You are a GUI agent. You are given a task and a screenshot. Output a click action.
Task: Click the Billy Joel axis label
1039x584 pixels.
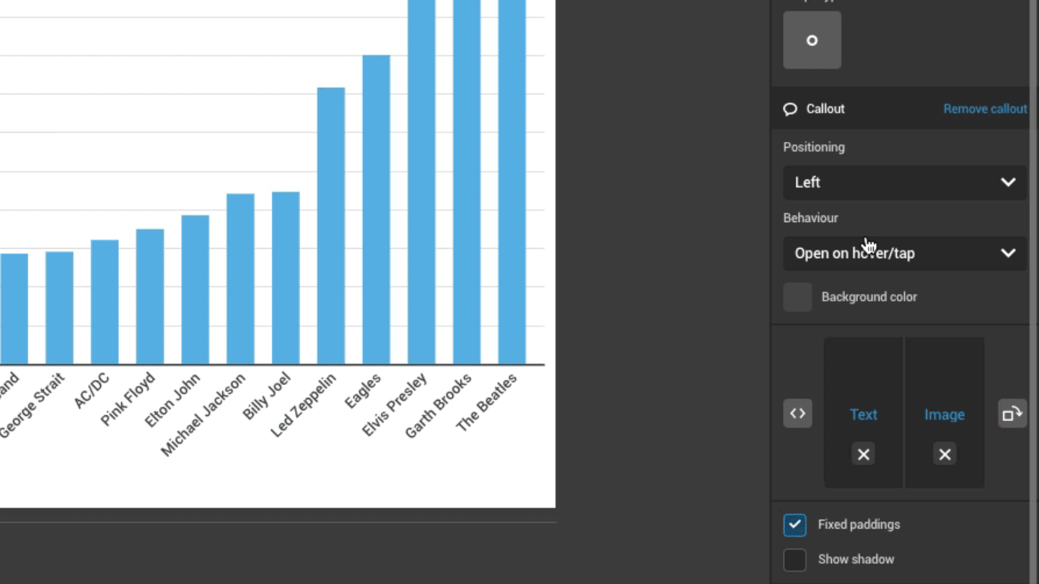pos(267,396)
